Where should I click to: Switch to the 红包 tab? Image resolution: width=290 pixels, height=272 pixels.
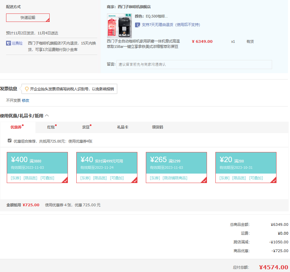pos(51,127)
